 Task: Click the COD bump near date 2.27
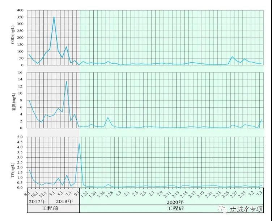[x=233, y=57]
